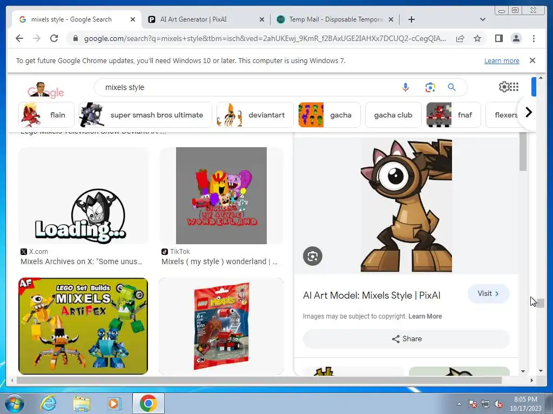Open the Chrome three-dot menu

click(534, 38)
